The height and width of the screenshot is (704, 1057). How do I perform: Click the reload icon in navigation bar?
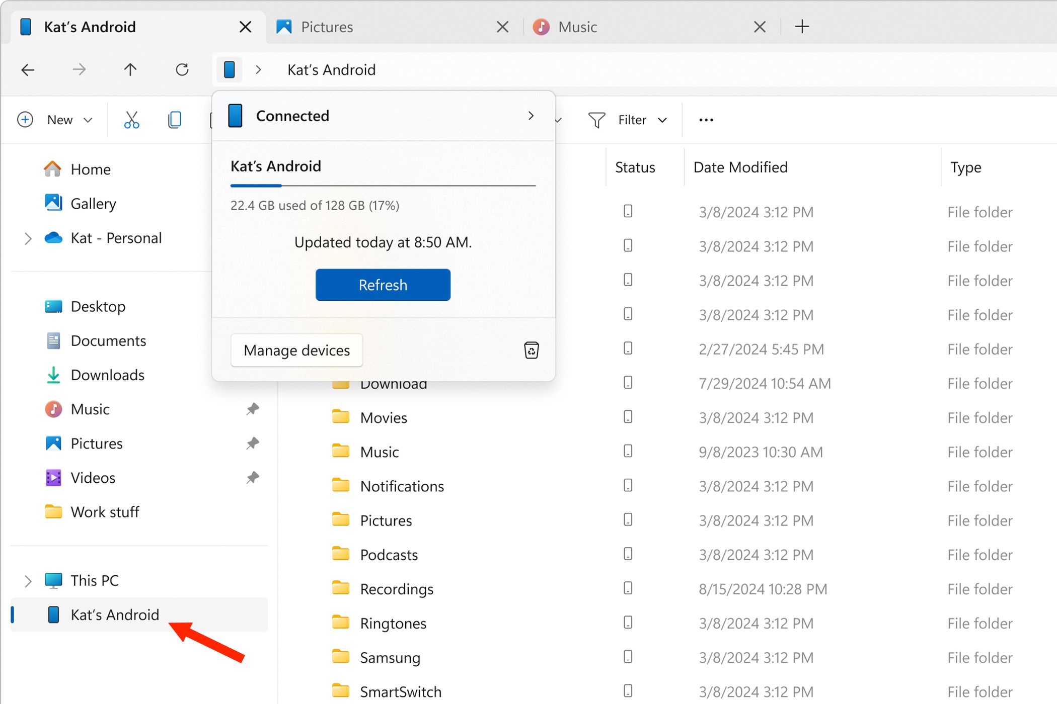(182, 69)
